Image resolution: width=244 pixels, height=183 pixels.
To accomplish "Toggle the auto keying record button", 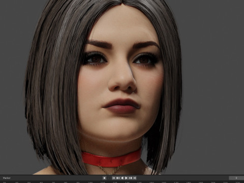I will (x=104, y=178).
